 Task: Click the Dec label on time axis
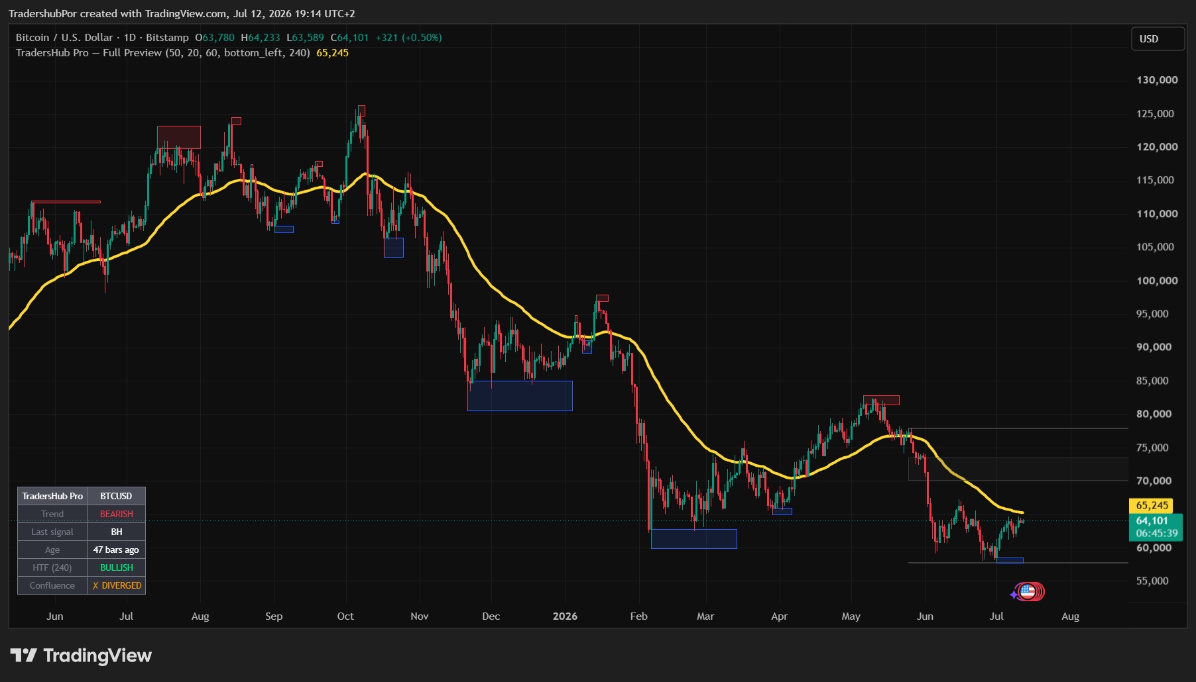[491, 616]
